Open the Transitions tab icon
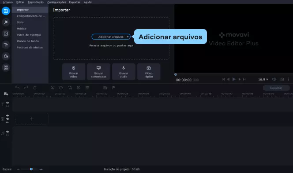This screenshot has height=173, width=293. 6,33
